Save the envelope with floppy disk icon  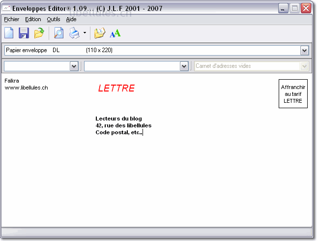(24, 33)
